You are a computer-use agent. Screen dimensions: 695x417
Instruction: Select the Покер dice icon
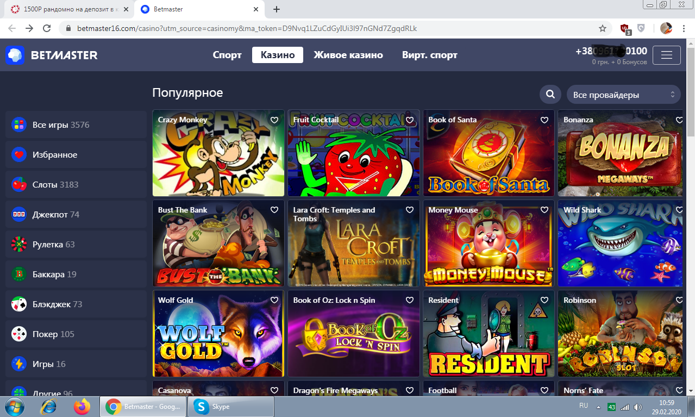(19, 334)
